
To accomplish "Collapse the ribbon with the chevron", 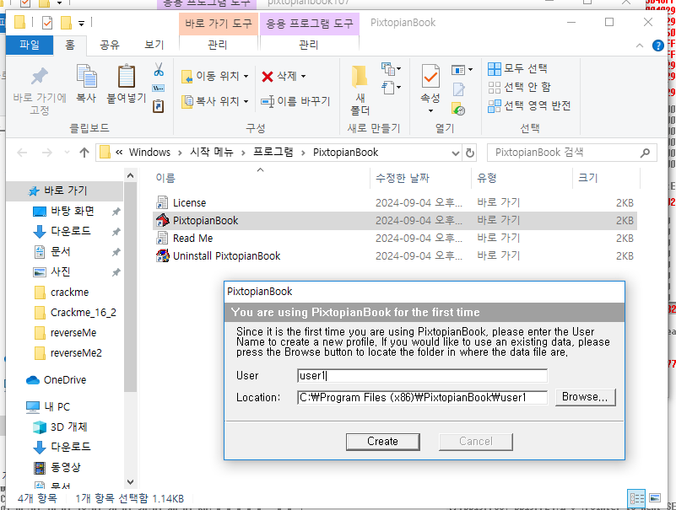I will 640,46.
